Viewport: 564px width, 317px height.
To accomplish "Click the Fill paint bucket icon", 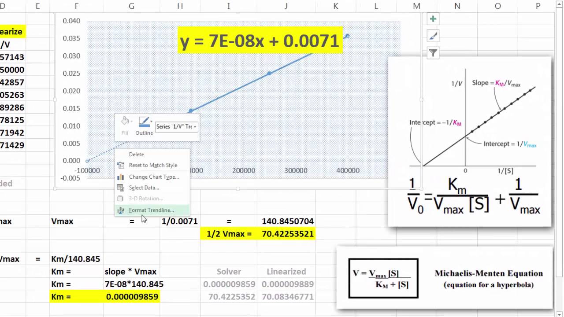I will [x=125, y=122].
